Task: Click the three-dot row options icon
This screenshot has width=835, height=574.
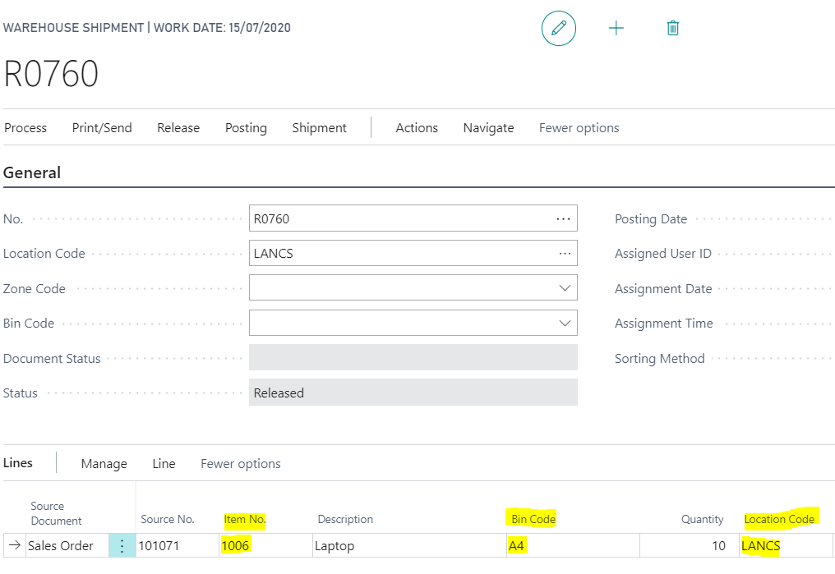Action: point(122,546)
